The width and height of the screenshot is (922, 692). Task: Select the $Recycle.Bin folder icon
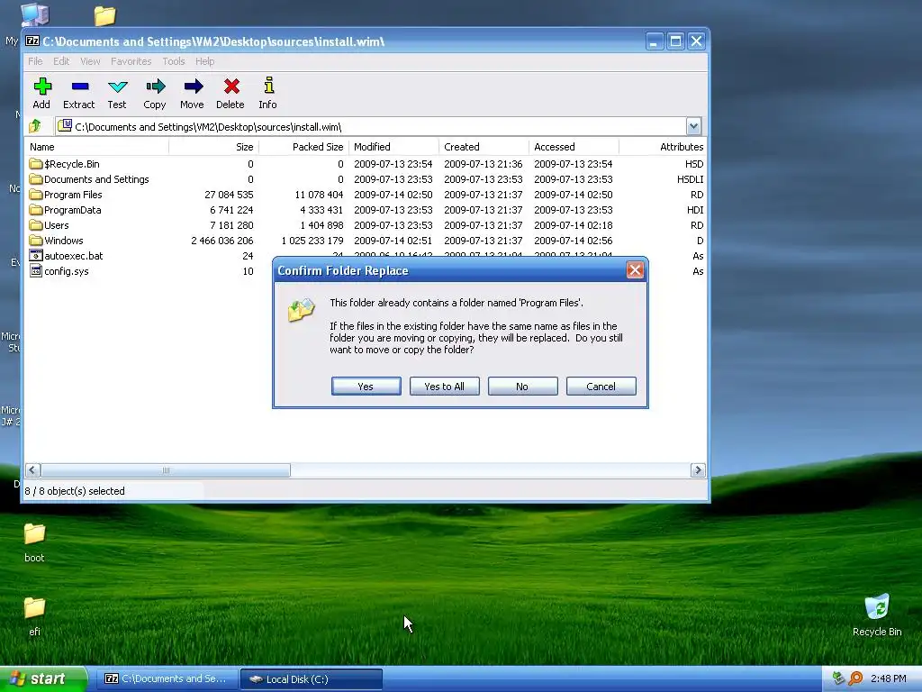point(36,164)
